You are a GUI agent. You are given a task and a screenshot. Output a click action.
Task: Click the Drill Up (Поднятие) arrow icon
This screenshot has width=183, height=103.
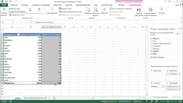pos(39,10)
